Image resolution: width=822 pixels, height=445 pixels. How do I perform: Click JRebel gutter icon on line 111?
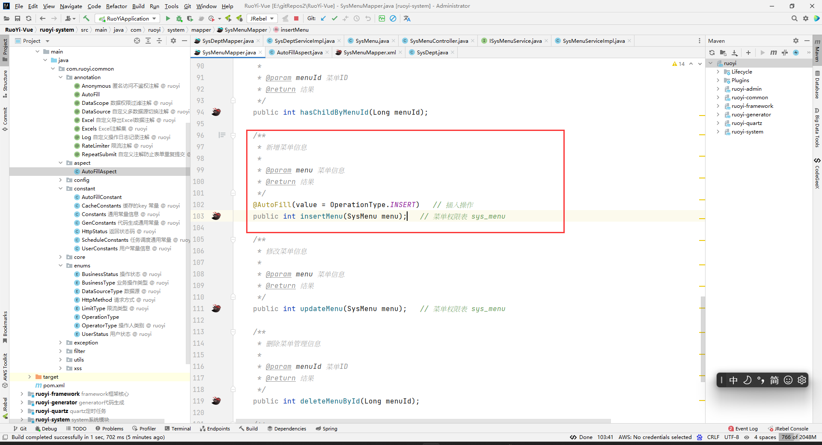pyautogui.click(x=216, y=309)
